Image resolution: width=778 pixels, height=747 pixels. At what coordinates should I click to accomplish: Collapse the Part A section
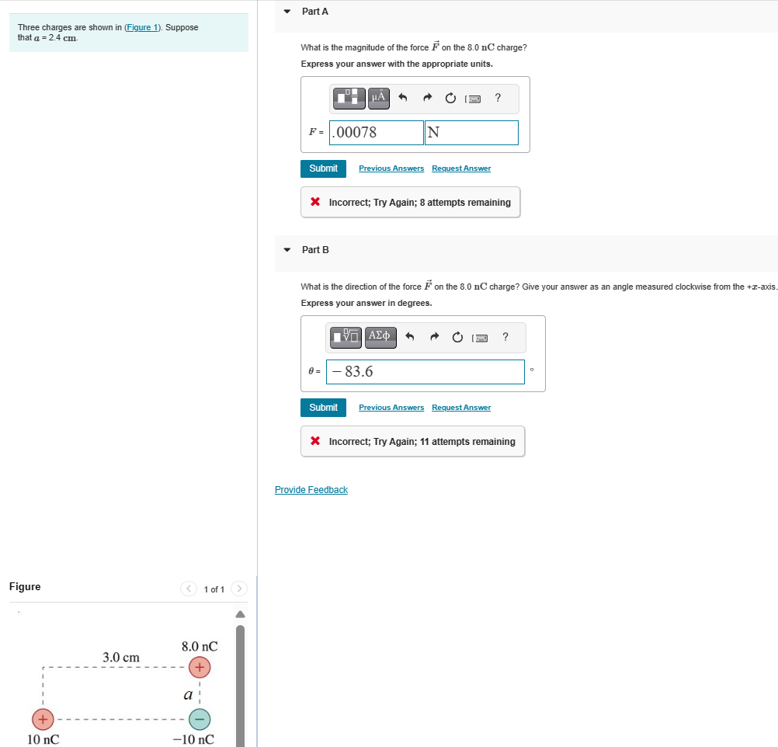288,11
